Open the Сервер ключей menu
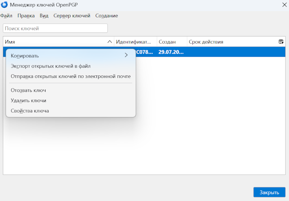Viewport: 289px width, 201px height. pos(72,16)
